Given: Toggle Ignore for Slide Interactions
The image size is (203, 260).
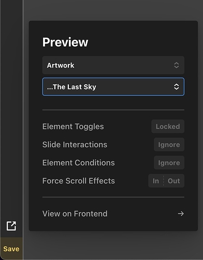Looking at the screenshot, I should pyautogui.click(x=169, y=145).
